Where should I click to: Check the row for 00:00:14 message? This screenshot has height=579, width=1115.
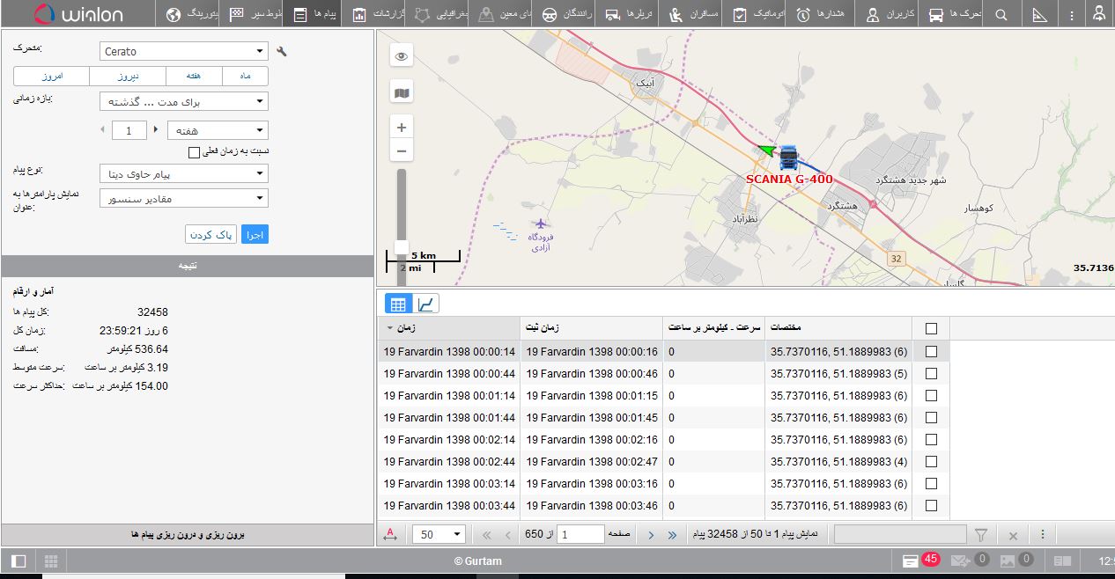point(931,351)
